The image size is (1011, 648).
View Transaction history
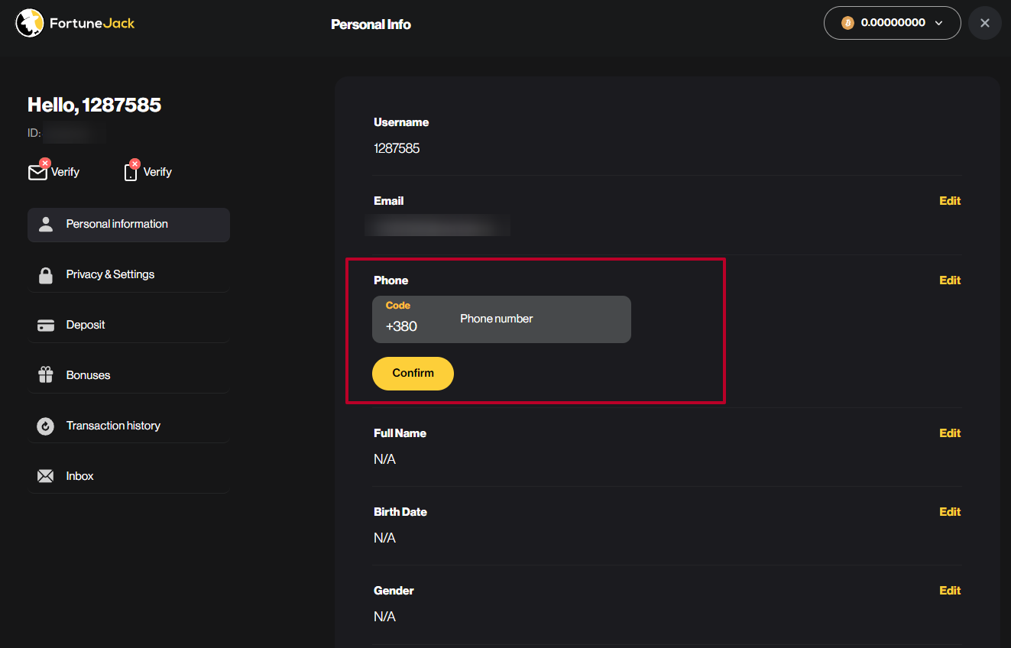[128, 426]
